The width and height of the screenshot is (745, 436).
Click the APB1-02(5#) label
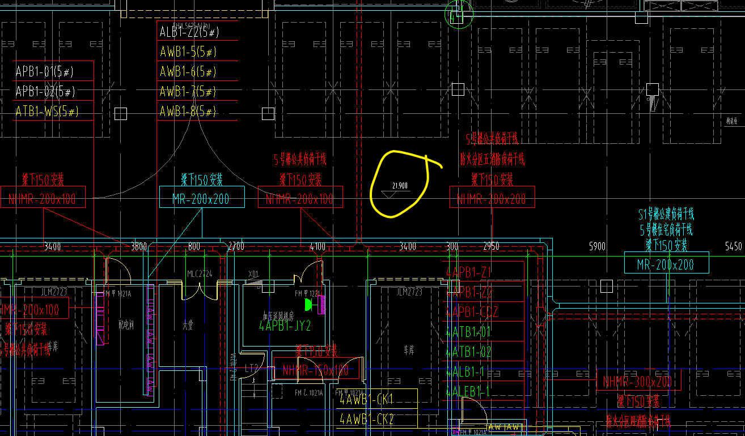coord(45,91)
